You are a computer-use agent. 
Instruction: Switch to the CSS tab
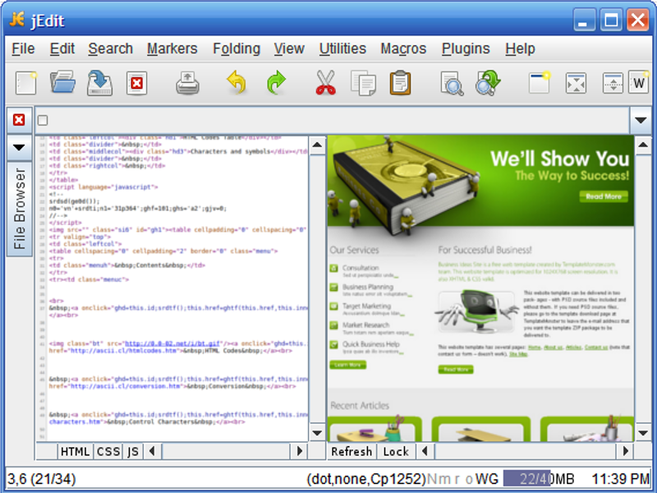(x=108, y=451)
